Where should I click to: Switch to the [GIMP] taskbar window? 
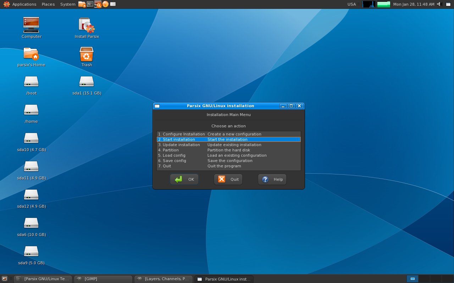[103, 279]
